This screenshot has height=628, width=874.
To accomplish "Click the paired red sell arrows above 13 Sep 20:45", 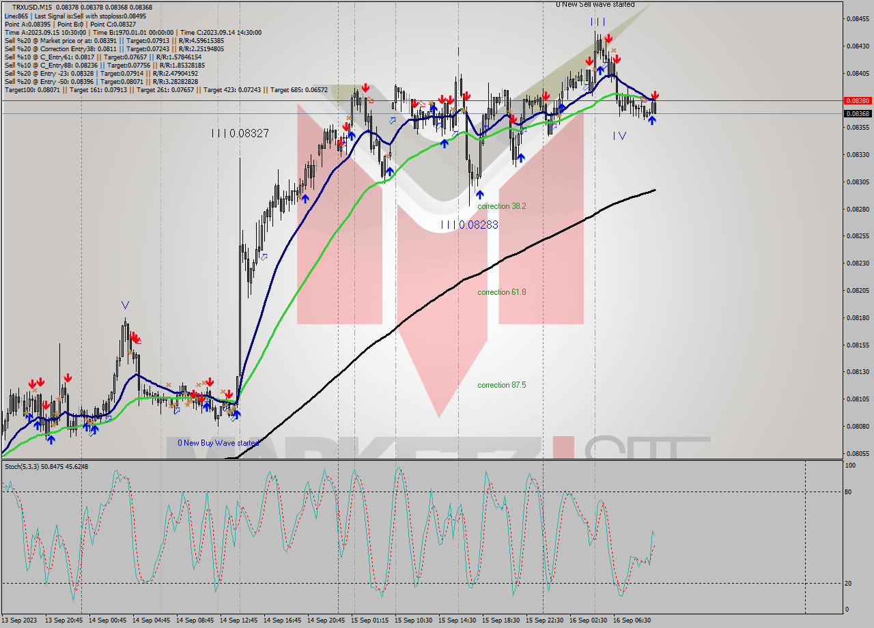I will [35, 383].
